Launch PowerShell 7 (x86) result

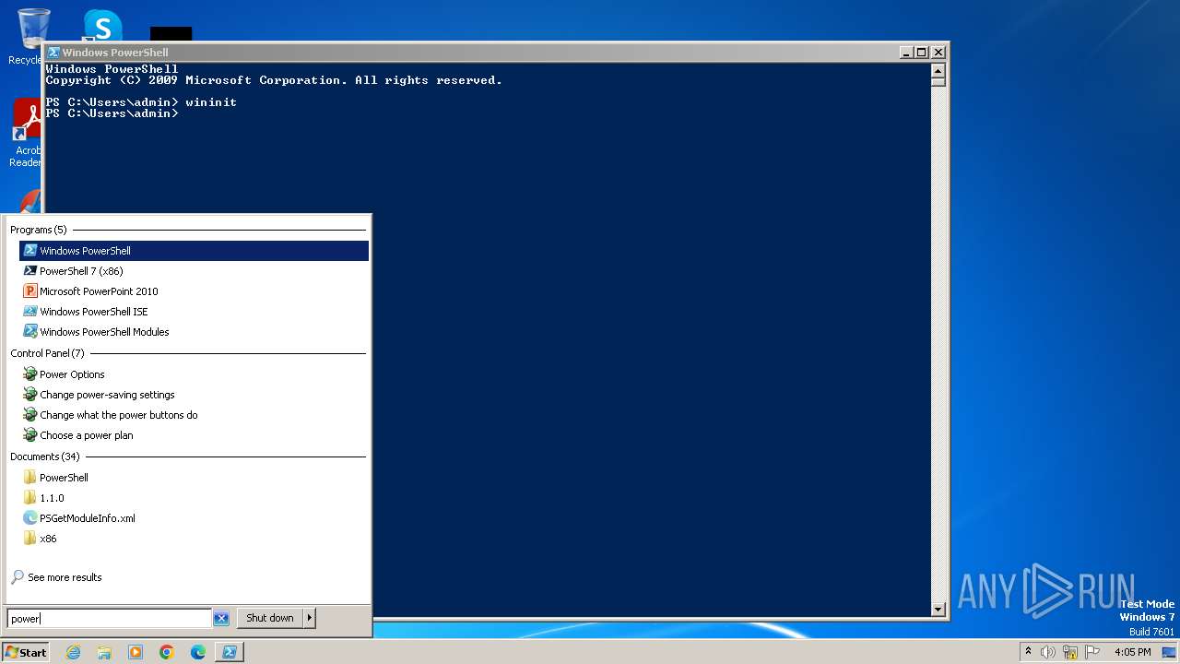pyautogui.click(x=194, y=271)
